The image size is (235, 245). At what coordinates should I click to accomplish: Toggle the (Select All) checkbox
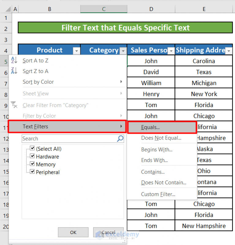click(32, 149)
